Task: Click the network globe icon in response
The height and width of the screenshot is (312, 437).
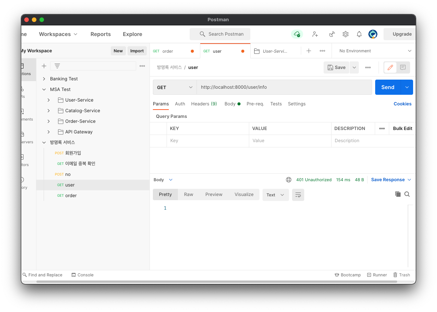Action: [x=289, y=180]
